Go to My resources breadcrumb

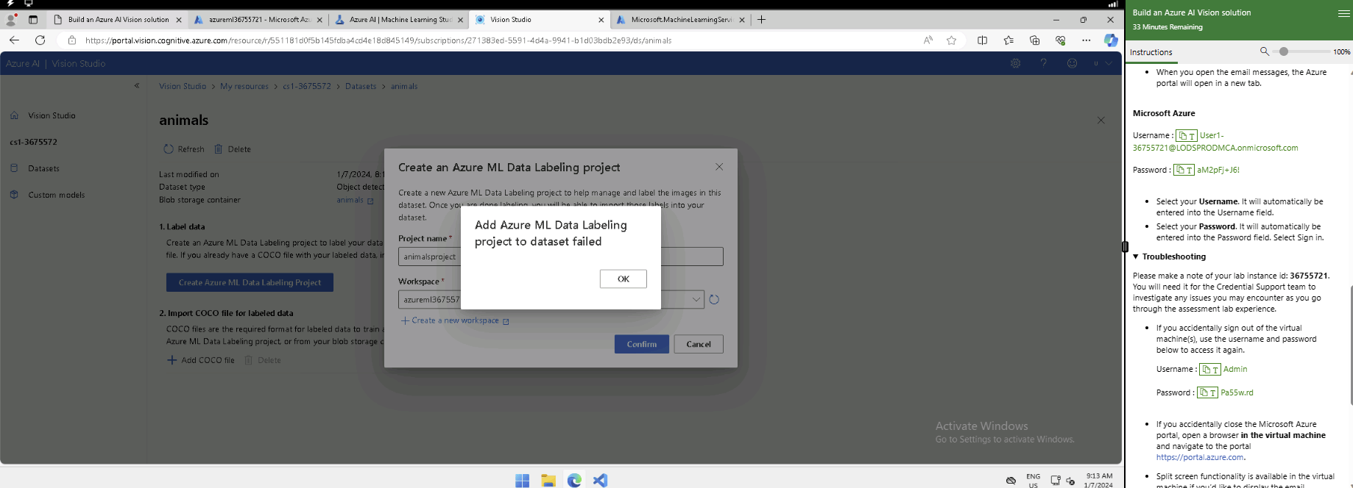coord(244,86)
